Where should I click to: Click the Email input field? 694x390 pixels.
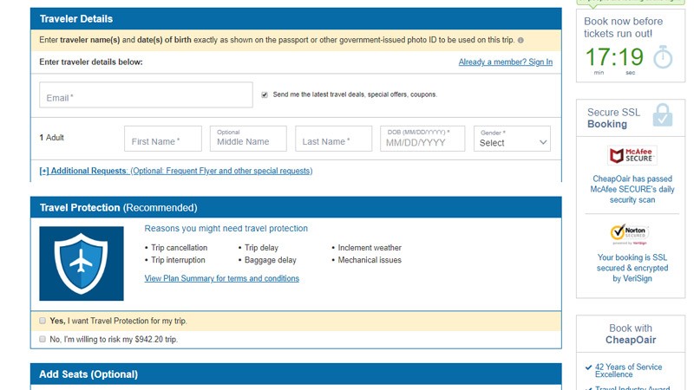(145, 95)
